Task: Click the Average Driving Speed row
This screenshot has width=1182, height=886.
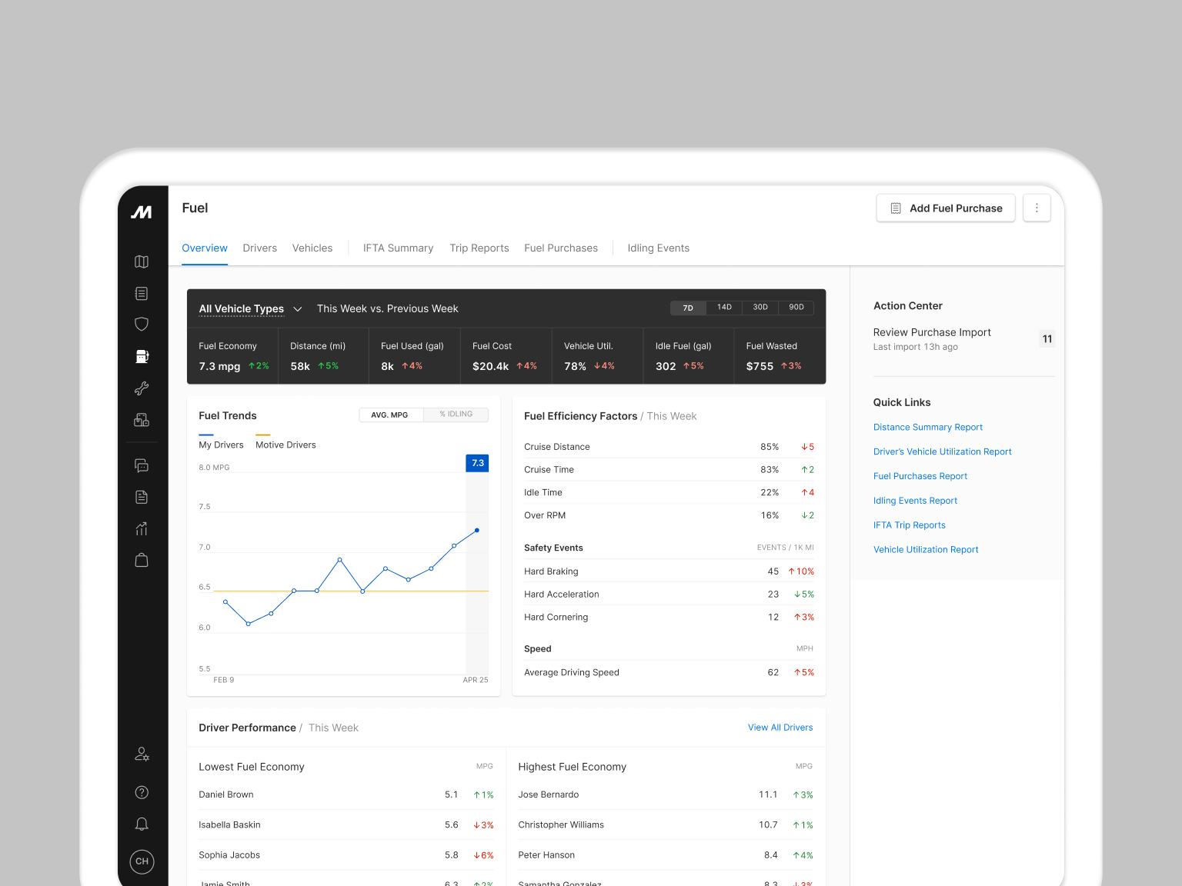Action: pos(669,672)
